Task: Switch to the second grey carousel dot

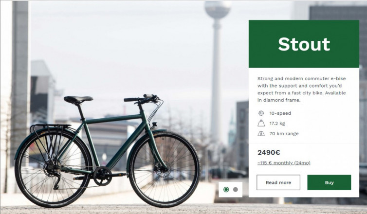Action: [x=236, y=190]
